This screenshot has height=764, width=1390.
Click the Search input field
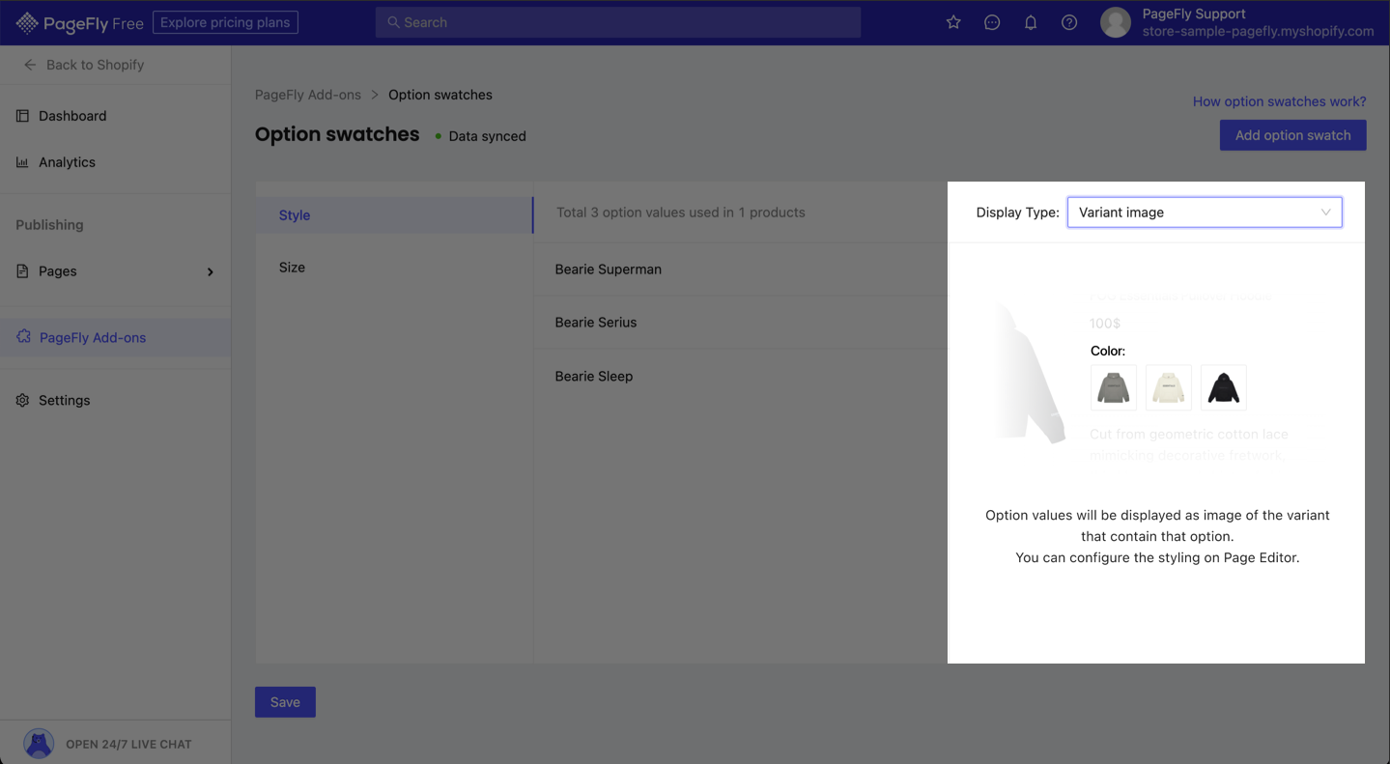tap(618, 22)
